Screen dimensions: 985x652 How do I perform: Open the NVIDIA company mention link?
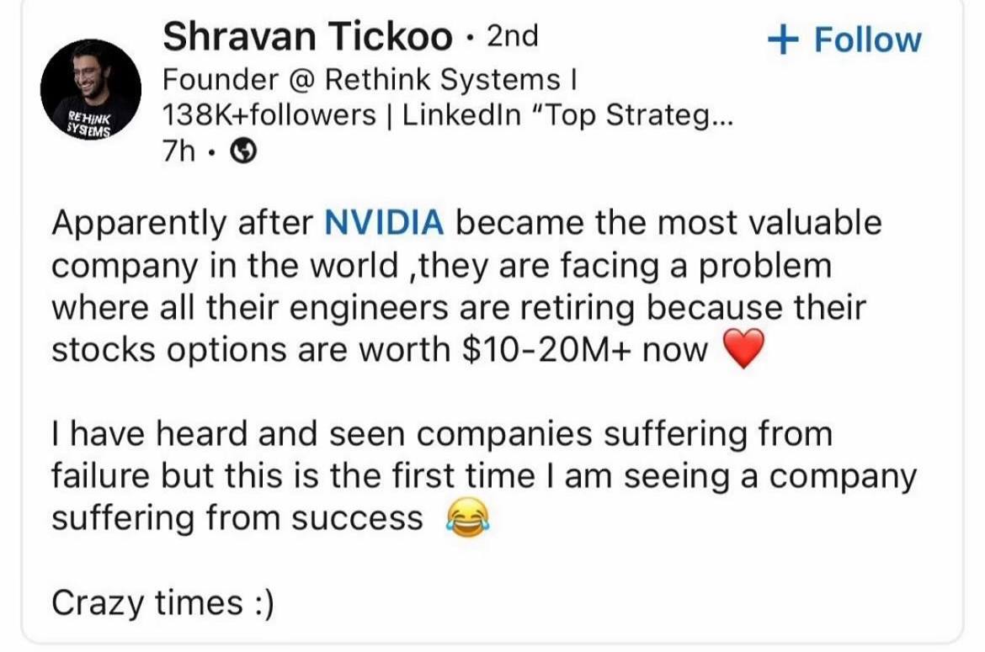[385, 223]
